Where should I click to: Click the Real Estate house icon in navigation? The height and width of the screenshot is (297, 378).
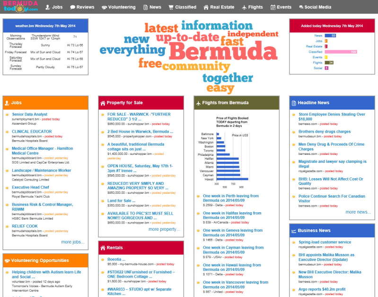click(206, 7)
